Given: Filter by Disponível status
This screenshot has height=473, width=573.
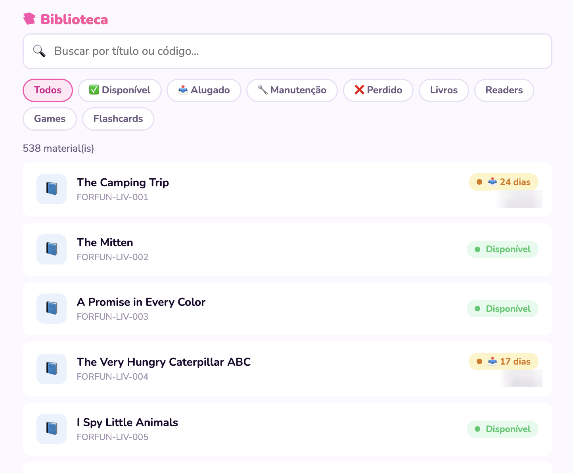Looking at the screenshot, I should (120, 90).
